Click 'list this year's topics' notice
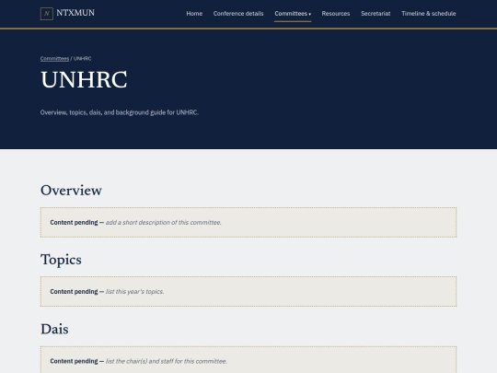Viewport: 497px width, 373px height. tap(248, 291)
